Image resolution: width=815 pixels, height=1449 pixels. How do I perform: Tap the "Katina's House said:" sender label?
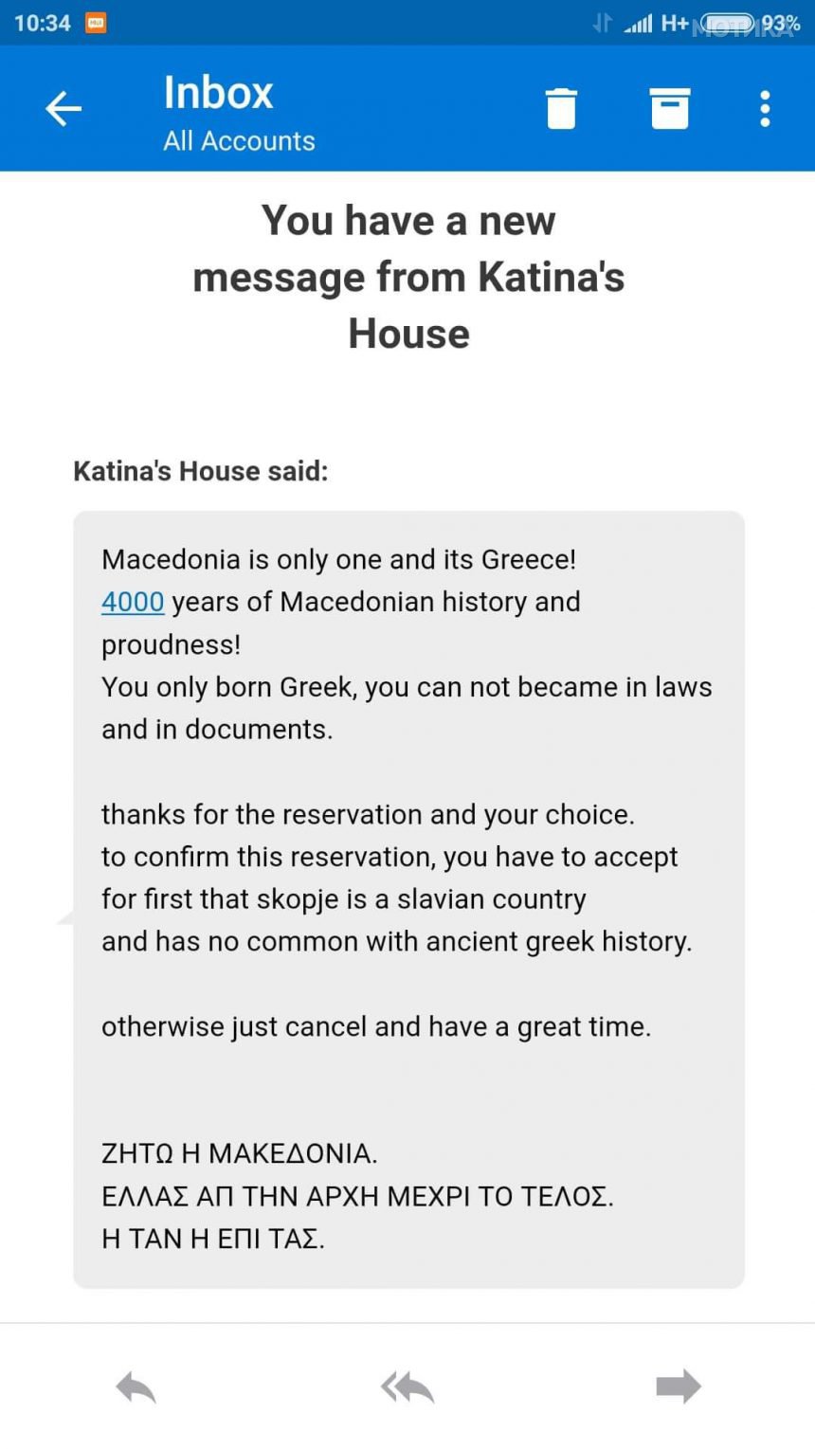[201, 471]
